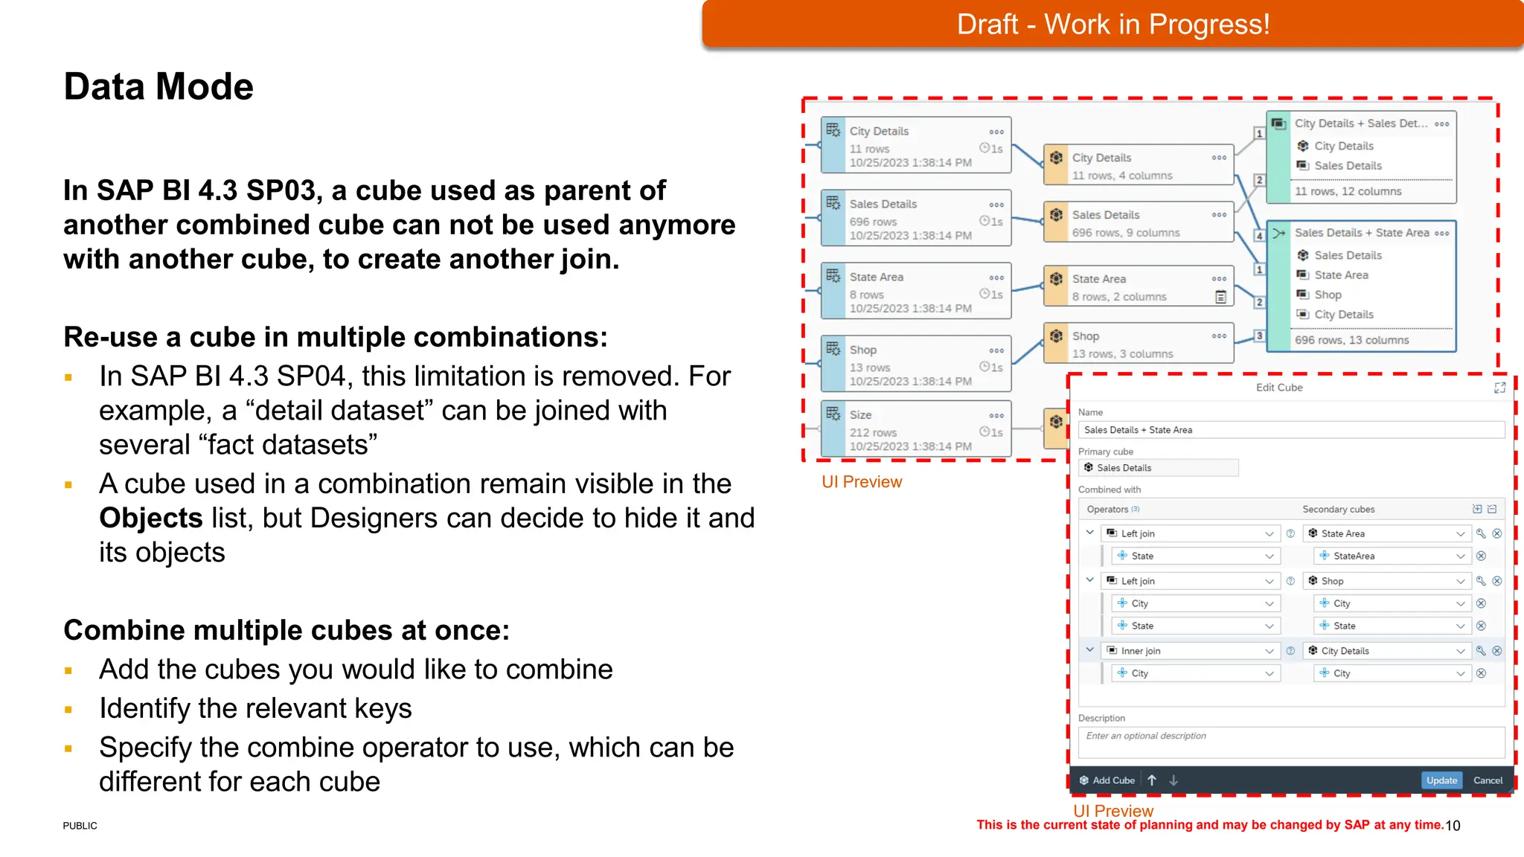Click the Name field containing Sales Details + State Area
This screenshot has height=857, width=1524.
(1291, 430)
